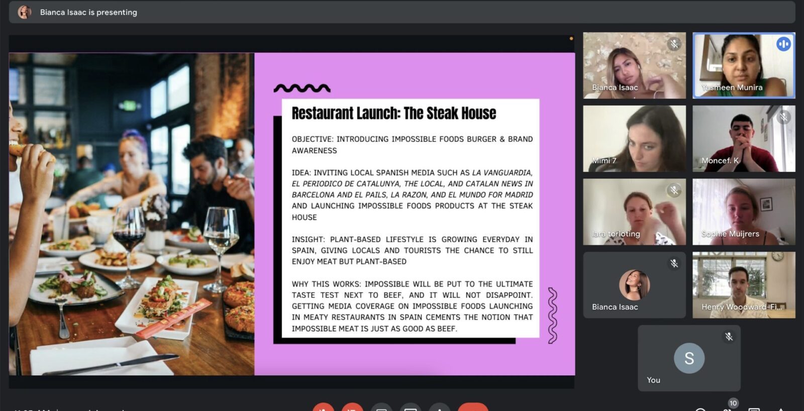Screen dimensions: 804x411
Task: Click the "Mimi 7" name label
Action: (604, 160)
